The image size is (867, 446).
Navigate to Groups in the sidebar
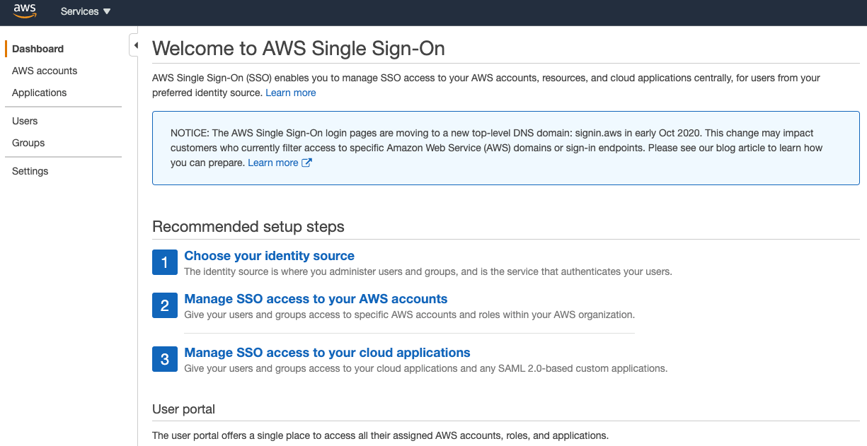point(28,143)
